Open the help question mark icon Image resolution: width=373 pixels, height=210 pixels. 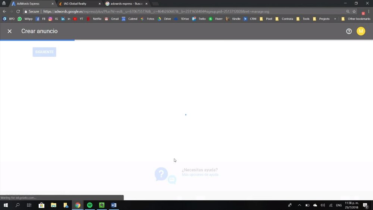pyautogui.click(x=349, y=31)
